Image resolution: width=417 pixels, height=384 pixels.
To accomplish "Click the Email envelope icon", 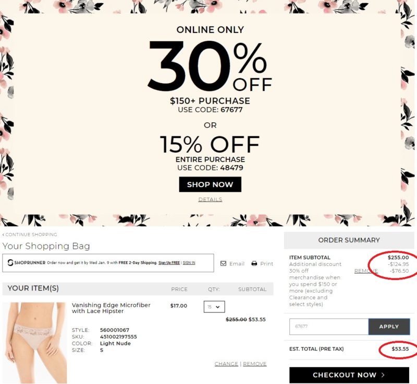I will coord(224,263).
